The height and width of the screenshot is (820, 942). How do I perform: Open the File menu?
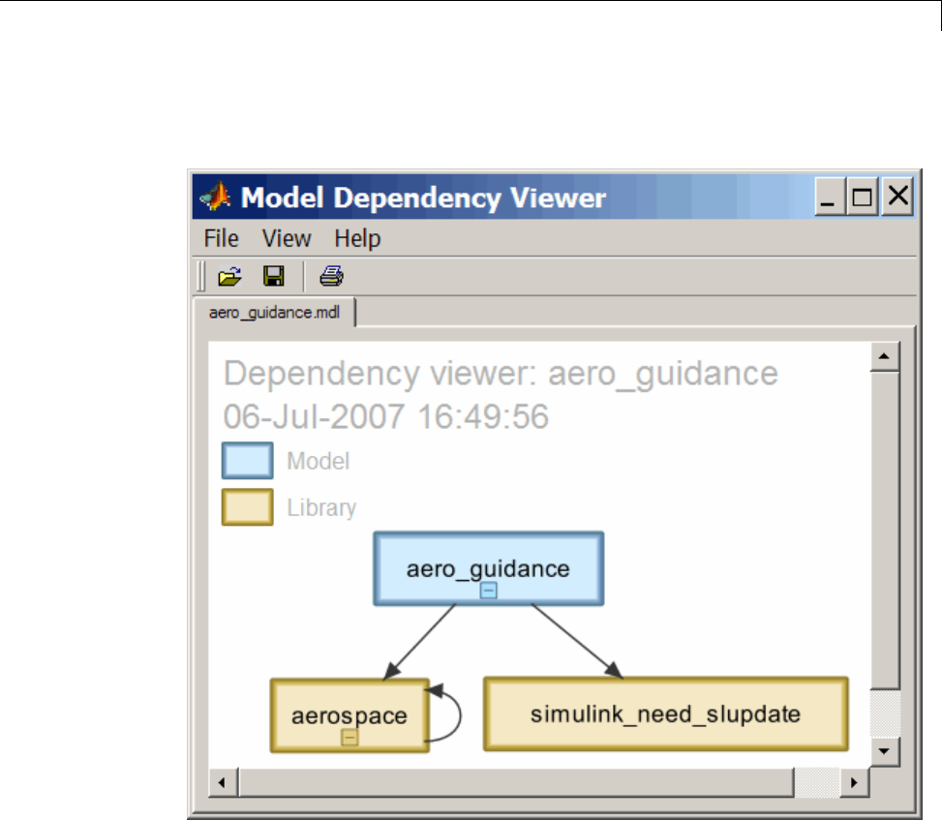pyautogui.click(x=221, y=238)
